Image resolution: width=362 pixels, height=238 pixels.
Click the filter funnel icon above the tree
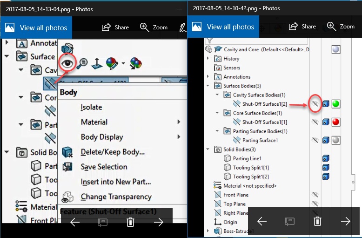tap(209, 41)
